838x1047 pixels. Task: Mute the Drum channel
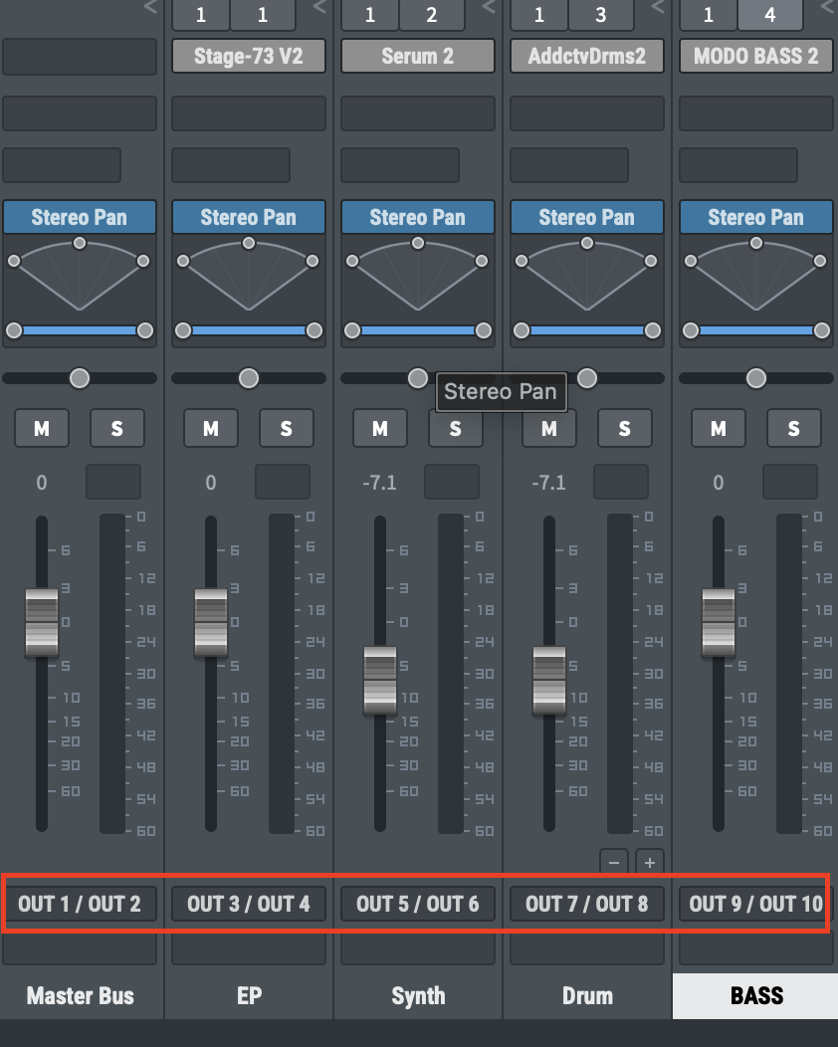[549, 429]
